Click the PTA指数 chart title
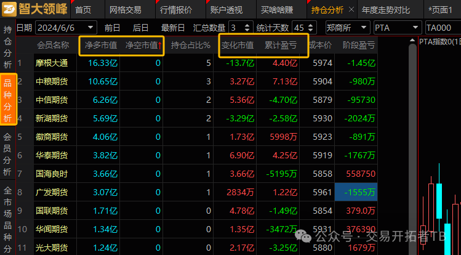Screen dimensions: 461x255 pos(440,42)
